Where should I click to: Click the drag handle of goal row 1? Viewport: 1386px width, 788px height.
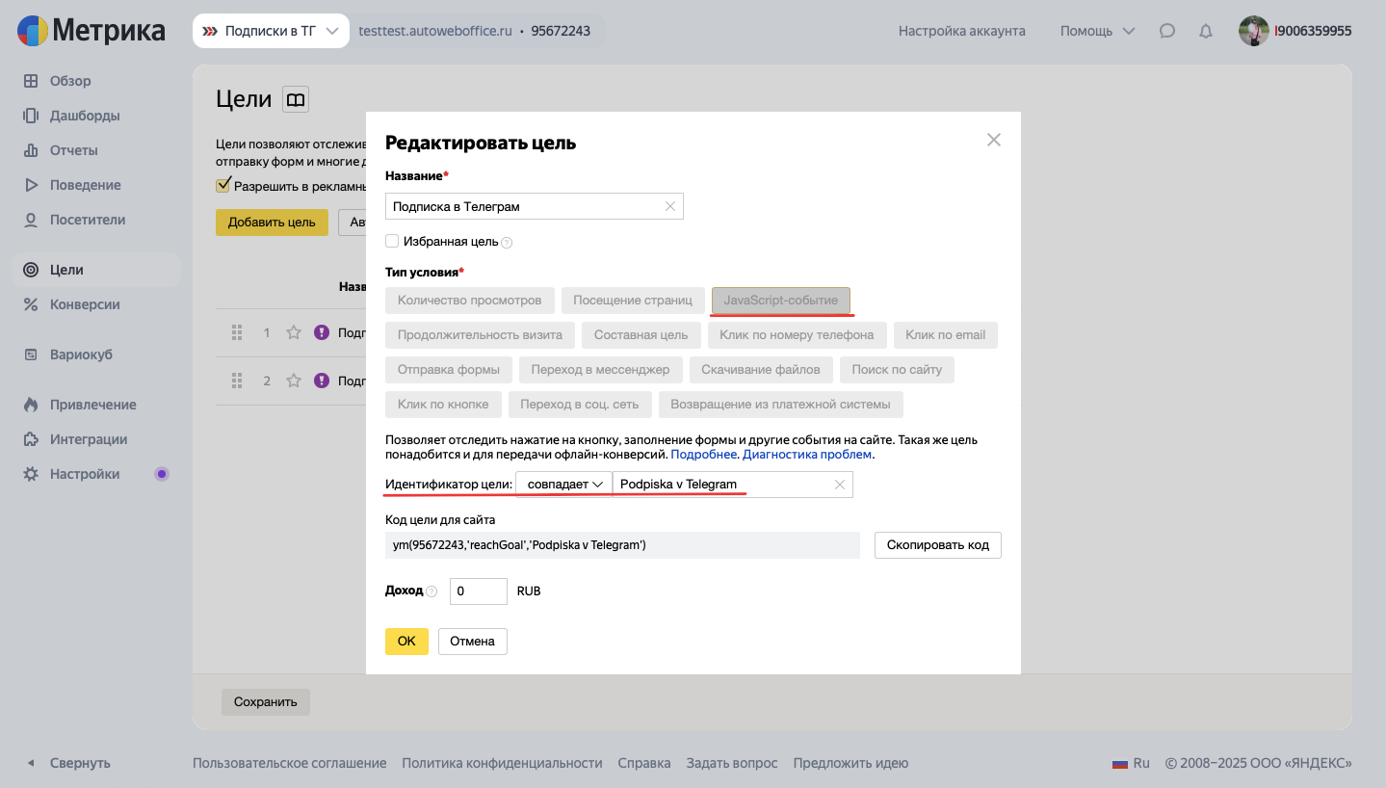pyautogui.click(x=237, y=332)
